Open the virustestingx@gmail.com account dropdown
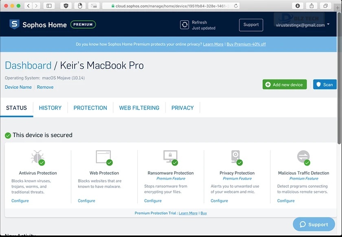The height and width of the screenshot is (237, 342). (x=303, y=25)
